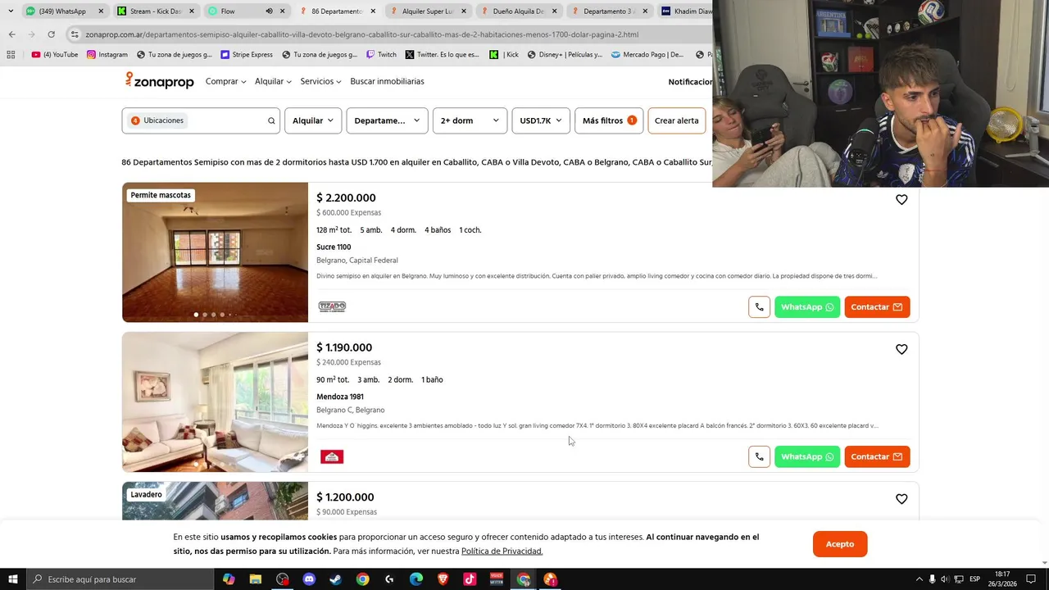Open the 2+ dorm filter dropdown

coord(470,120)
